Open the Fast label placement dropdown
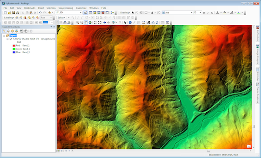261x158 pixels. click(51, 17)
